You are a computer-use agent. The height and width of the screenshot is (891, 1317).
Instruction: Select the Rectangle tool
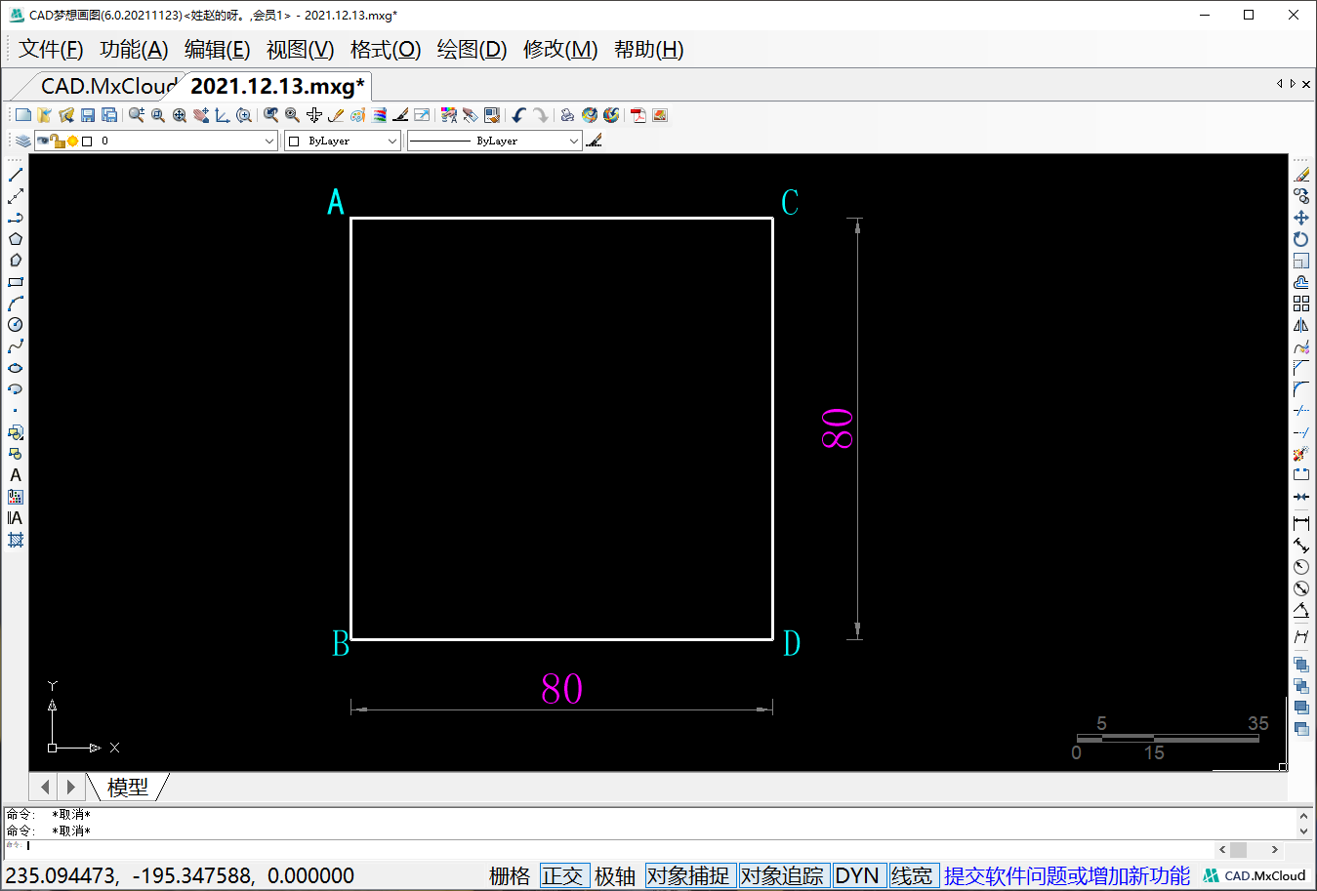16,282
